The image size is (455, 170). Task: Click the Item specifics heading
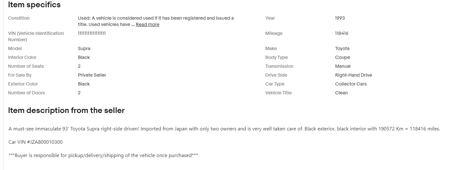(x=34, y=5)
